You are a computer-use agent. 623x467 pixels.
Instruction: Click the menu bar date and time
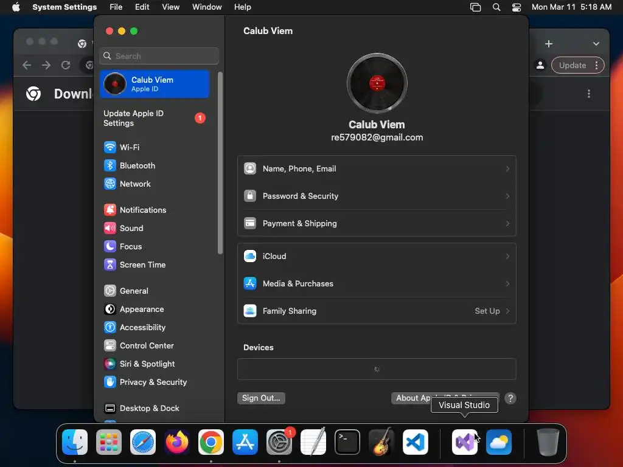click(571, 7)
